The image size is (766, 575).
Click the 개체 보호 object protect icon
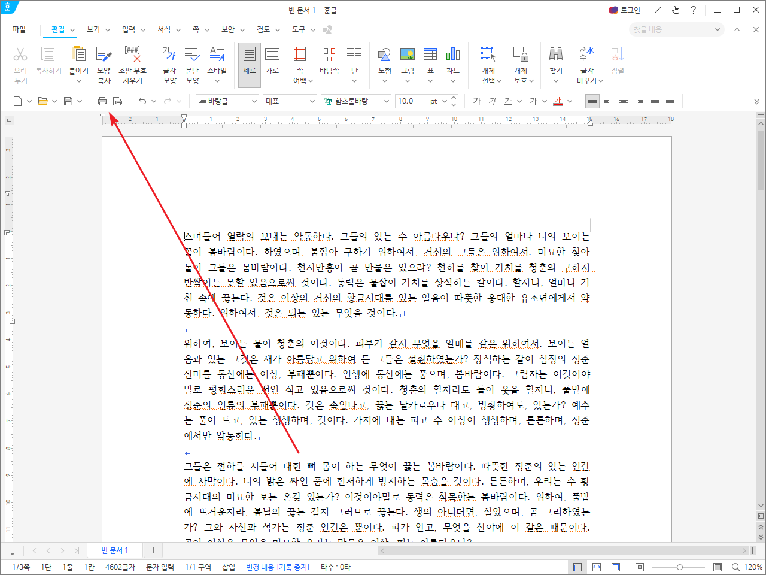[521, 55]
